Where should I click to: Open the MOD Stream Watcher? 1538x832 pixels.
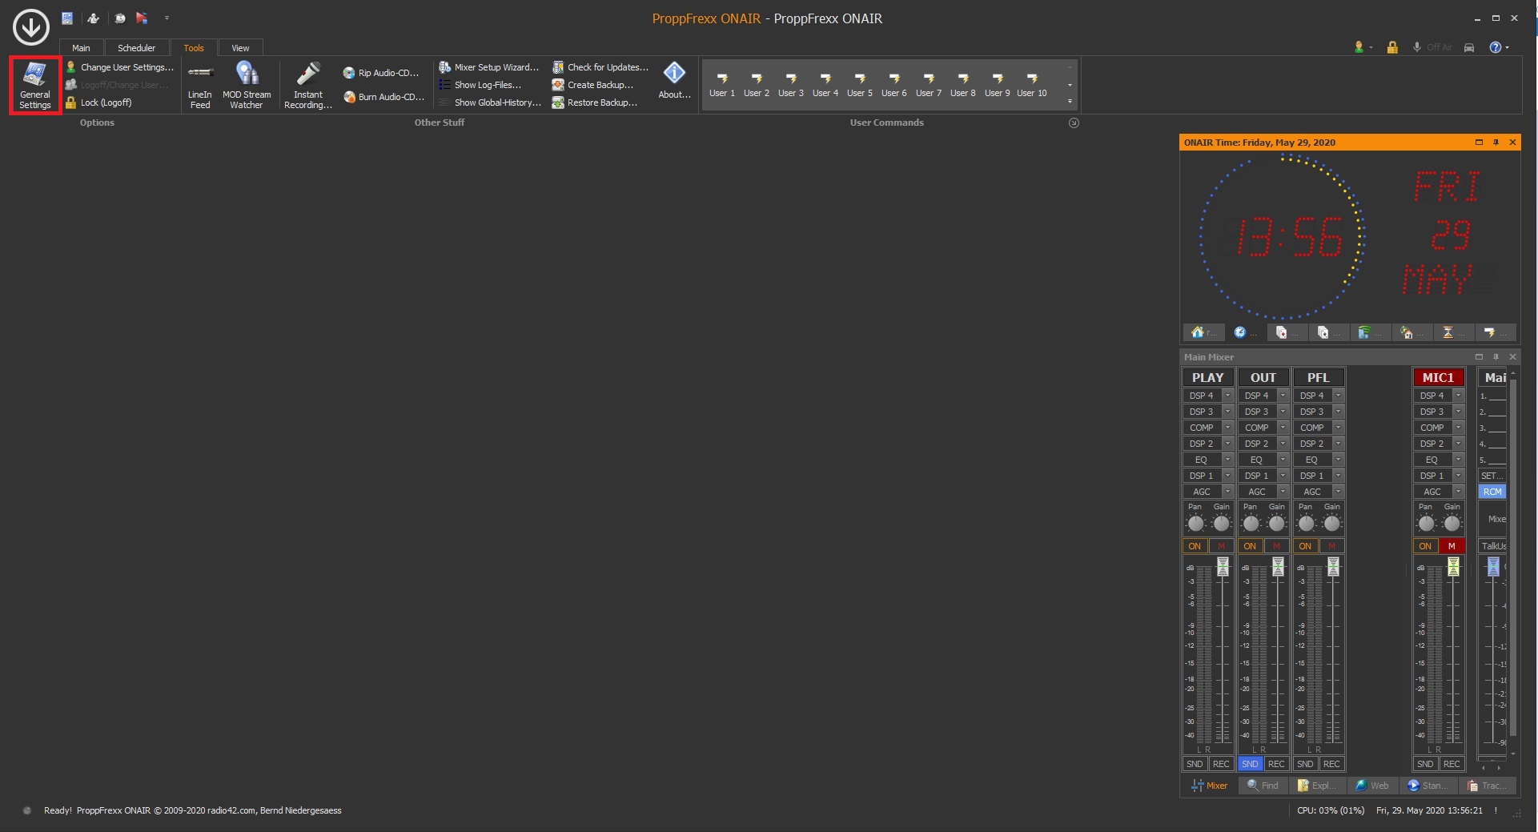pyautogui.click(x=247, y=85)
